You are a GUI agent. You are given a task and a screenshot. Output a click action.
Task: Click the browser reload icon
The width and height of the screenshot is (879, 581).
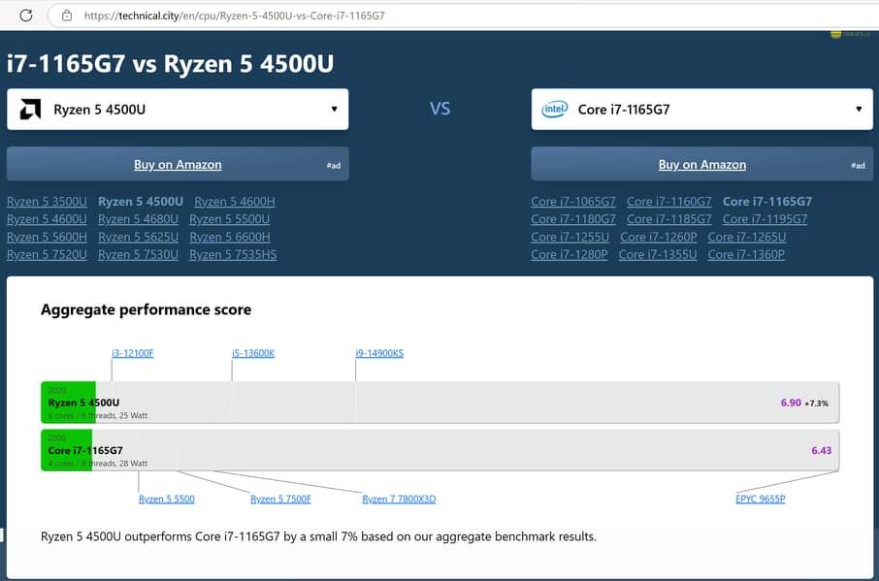26,16
